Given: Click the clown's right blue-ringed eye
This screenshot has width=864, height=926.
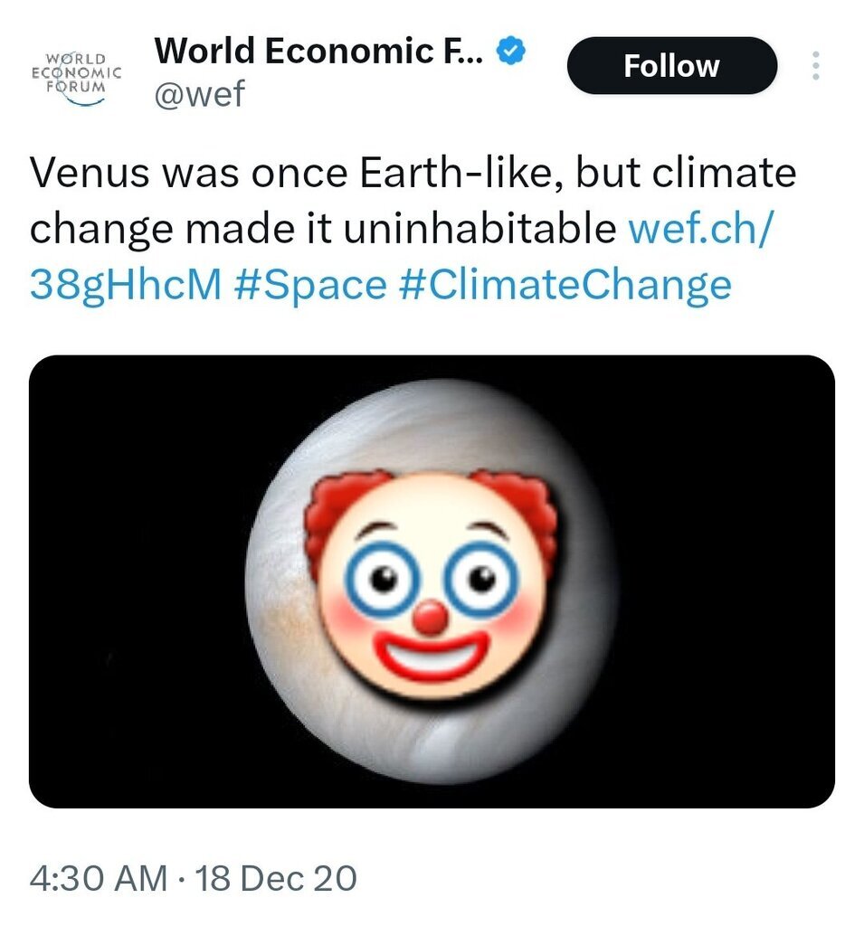Looking at the screenshot, I should [481, 577].
